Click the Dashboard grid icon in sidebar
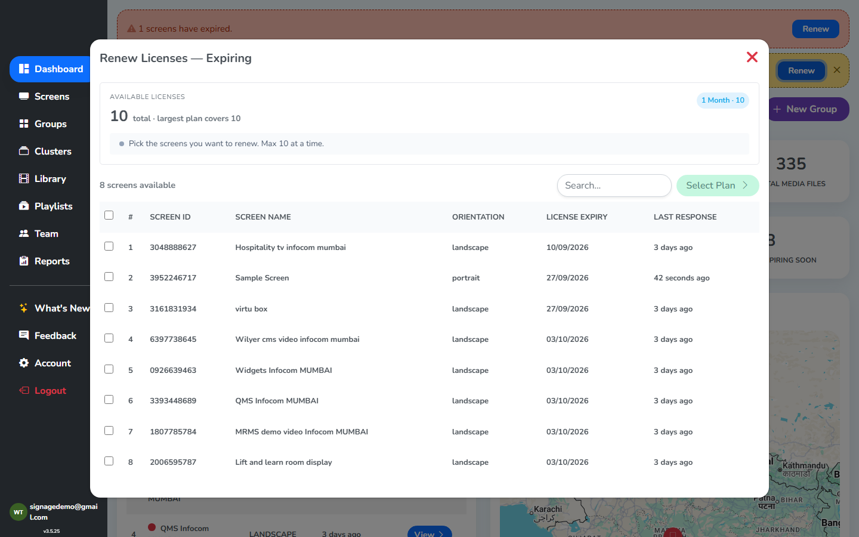The width and height of the screenshot is (859, 537). pos(24,69)
